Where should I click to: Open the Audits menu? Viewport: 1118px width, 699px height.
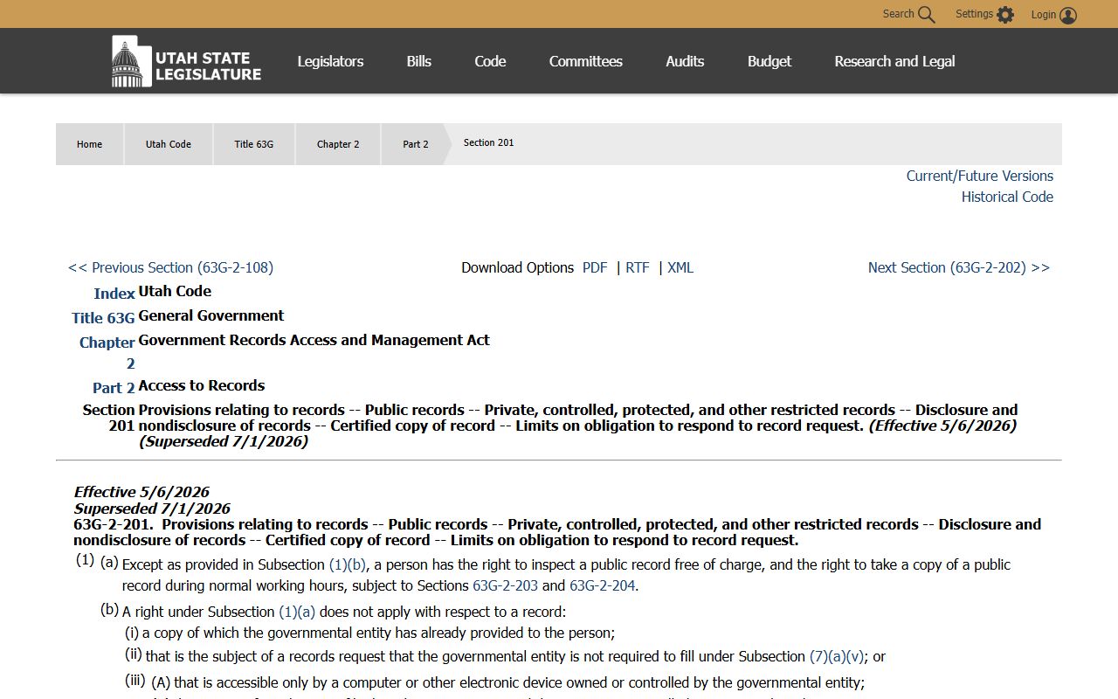tap(685, 61)
